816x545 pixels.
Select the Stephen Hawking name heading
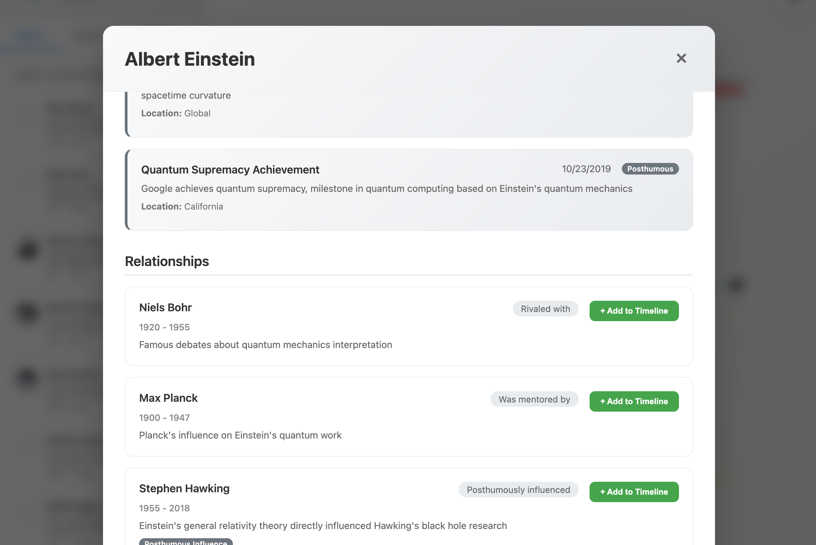pyautogui.click(x=184, y=488)
